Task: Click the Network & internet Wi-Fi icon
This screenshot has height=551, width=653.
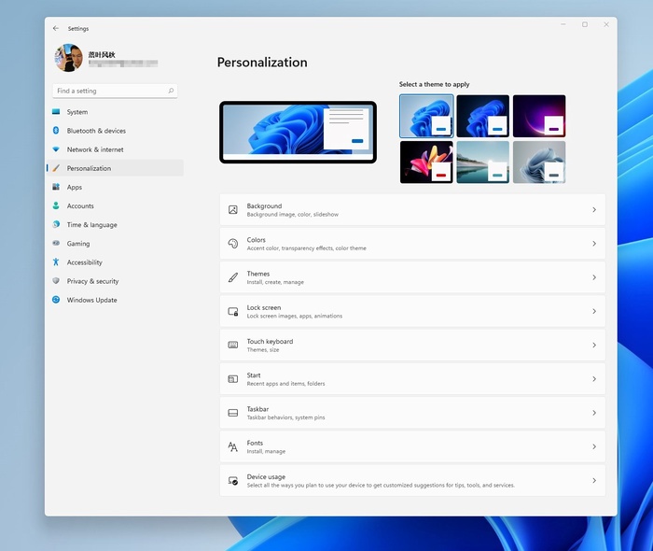Action: pyautogui.click(x=56, y=149)
